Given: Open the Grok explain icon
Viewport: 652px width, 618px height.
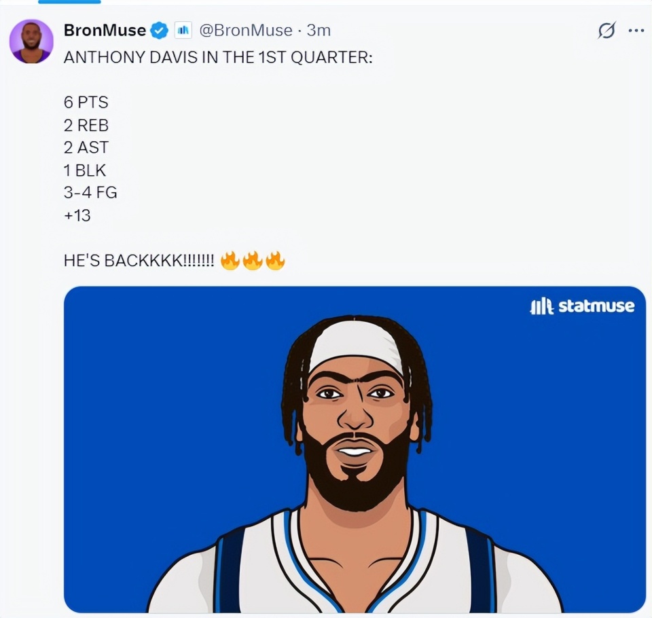Looking at the screenshot, I should (x=606, y=31).
